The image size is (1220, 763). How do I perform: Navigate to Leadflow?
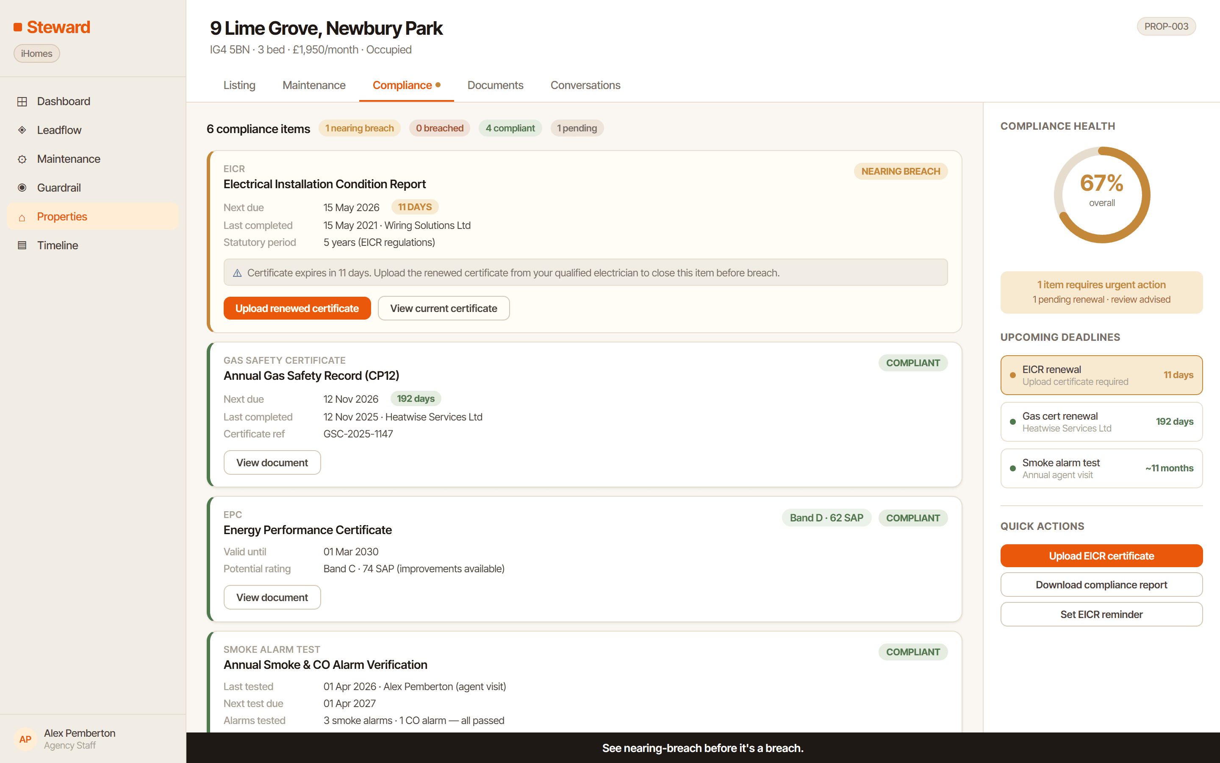(x=93, y=130)
